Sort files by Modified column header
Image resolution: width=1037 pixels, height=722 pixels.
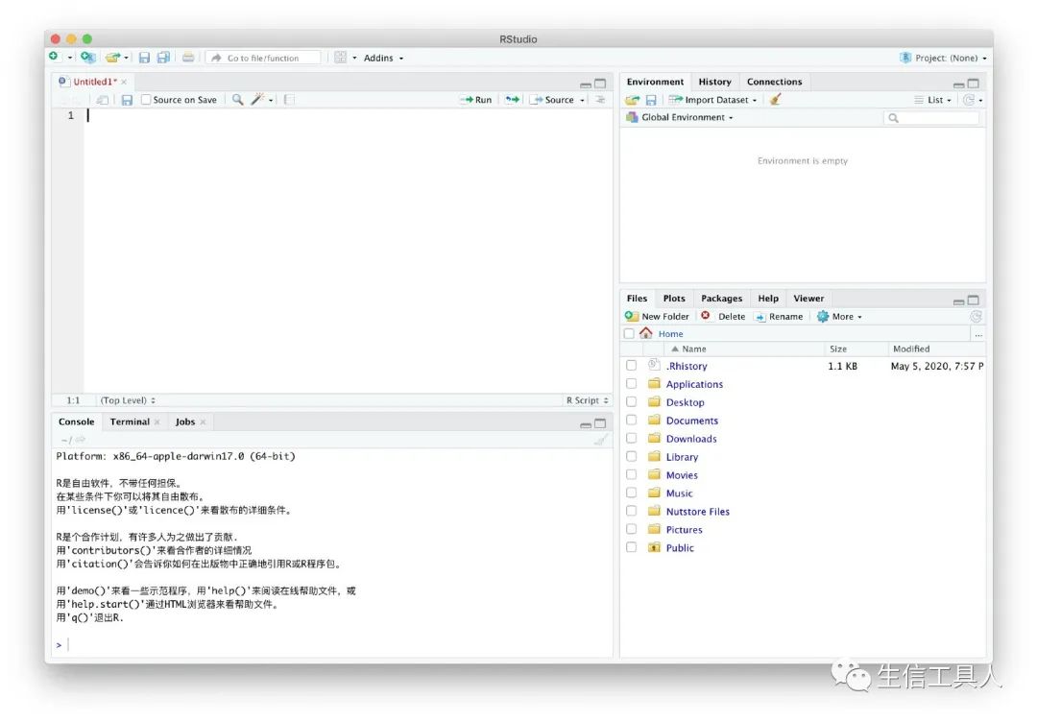tap(910, 349)
